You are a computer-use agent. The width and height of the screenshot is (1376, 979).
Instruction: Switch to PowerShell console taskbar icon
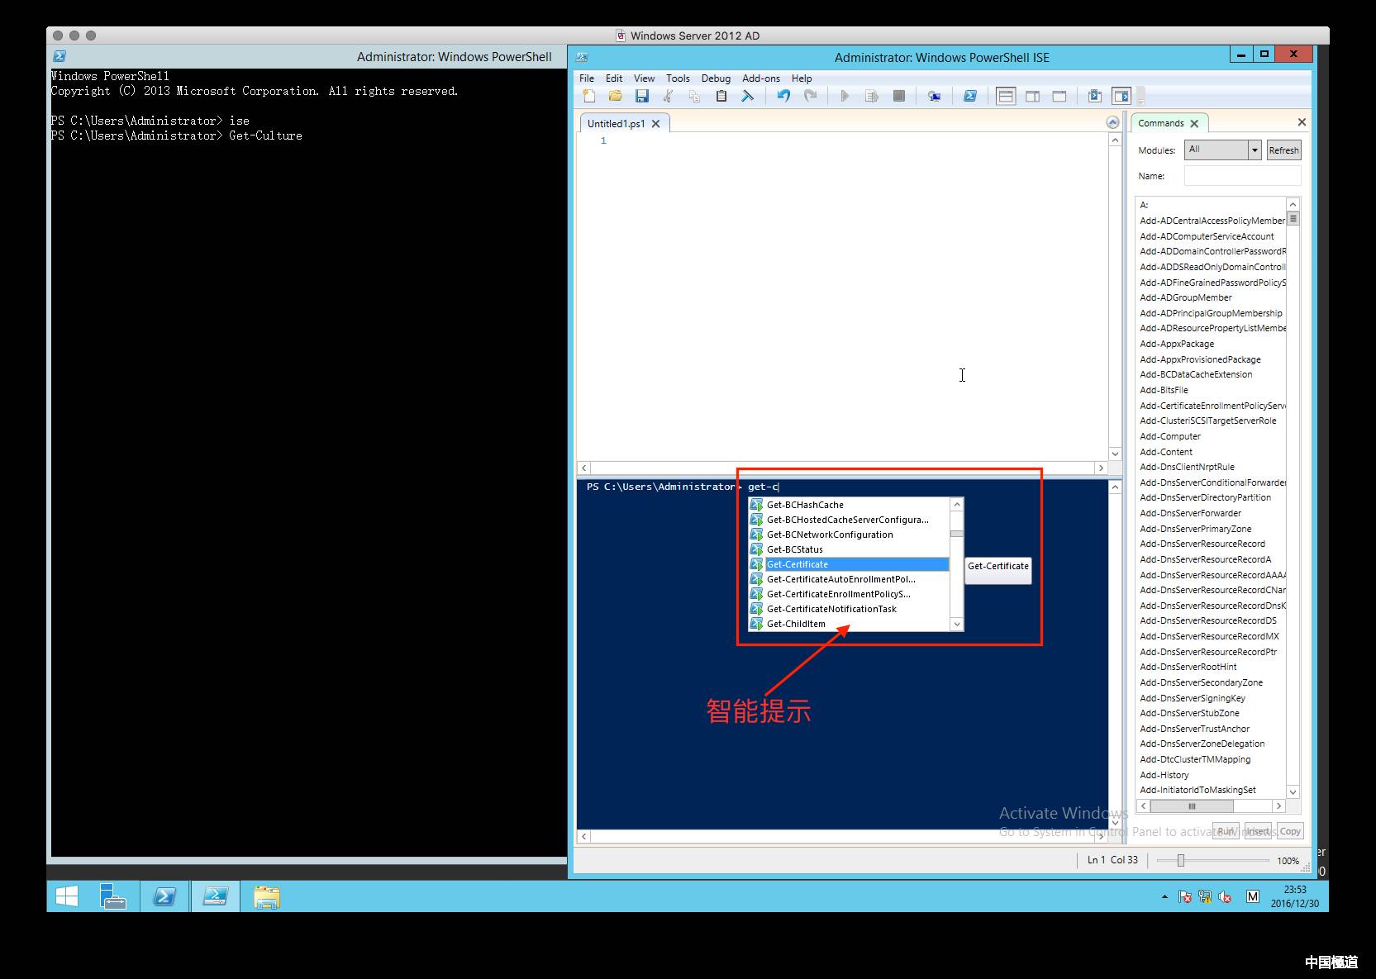click(x=164, y=896)
